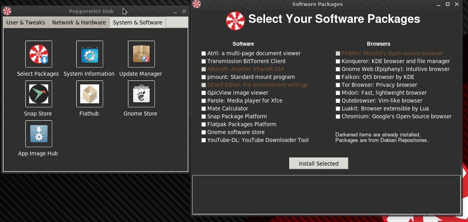468x222 pixels.
Task: Open the Gnome Store icon
Action: (x=141, y=94)
